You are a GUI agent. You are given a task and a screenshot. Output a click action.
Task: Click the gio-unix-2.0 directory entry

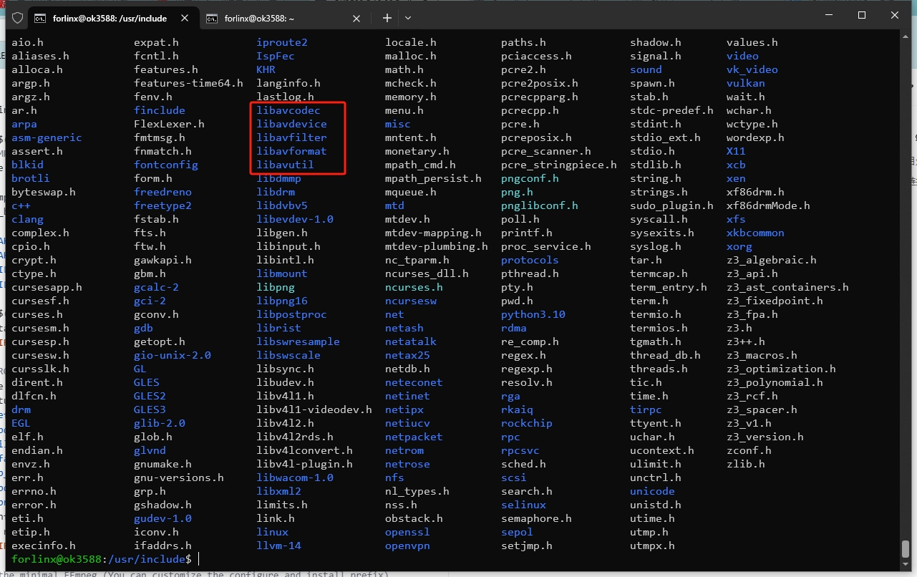[x=173, y=355]
